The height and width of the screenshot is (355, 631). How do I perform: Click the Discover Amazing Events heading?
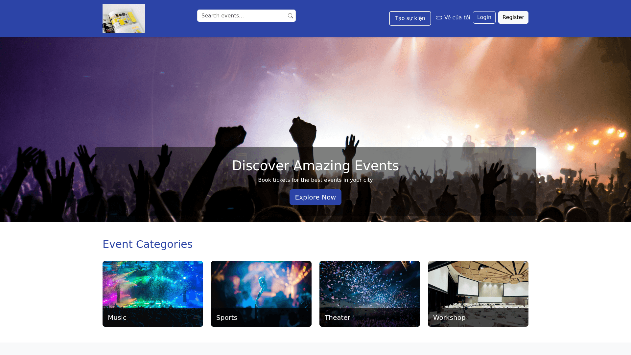point(315,166)
